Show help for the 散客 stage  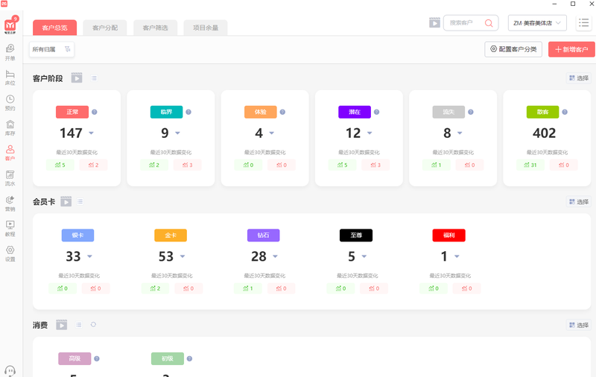565,112
